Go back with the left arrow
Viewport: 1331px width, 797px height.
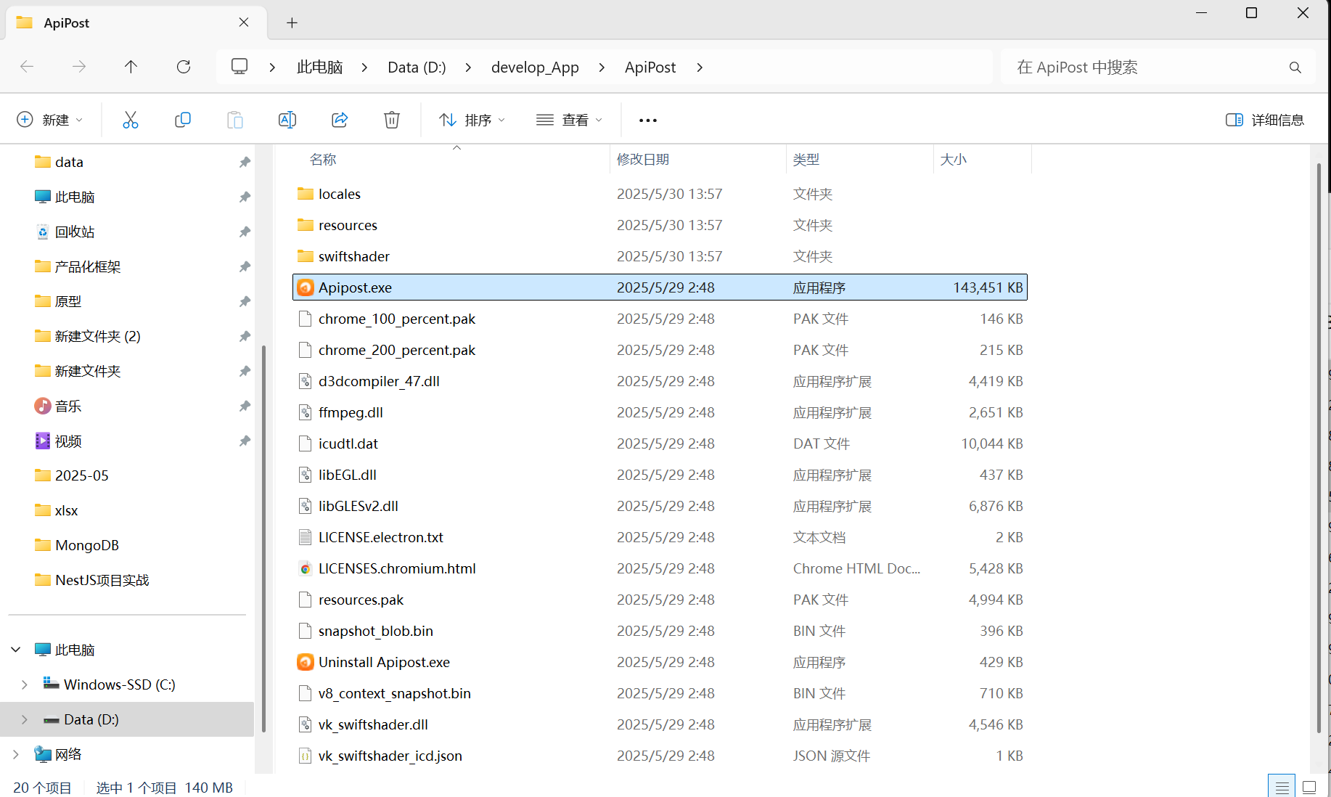coord(27,67)
